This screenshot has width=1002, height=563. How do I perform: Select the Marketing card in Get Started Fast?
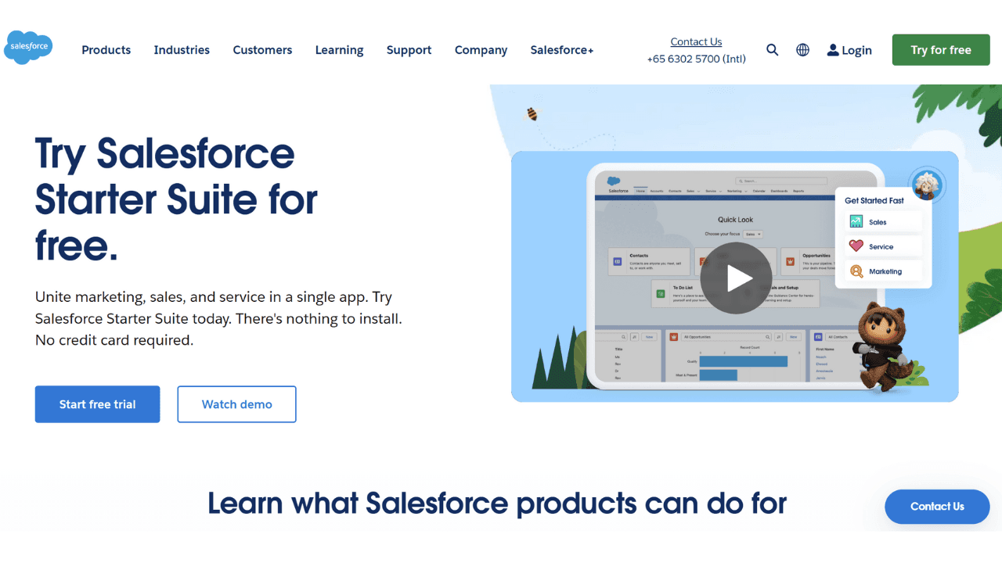tap(883, 271)
